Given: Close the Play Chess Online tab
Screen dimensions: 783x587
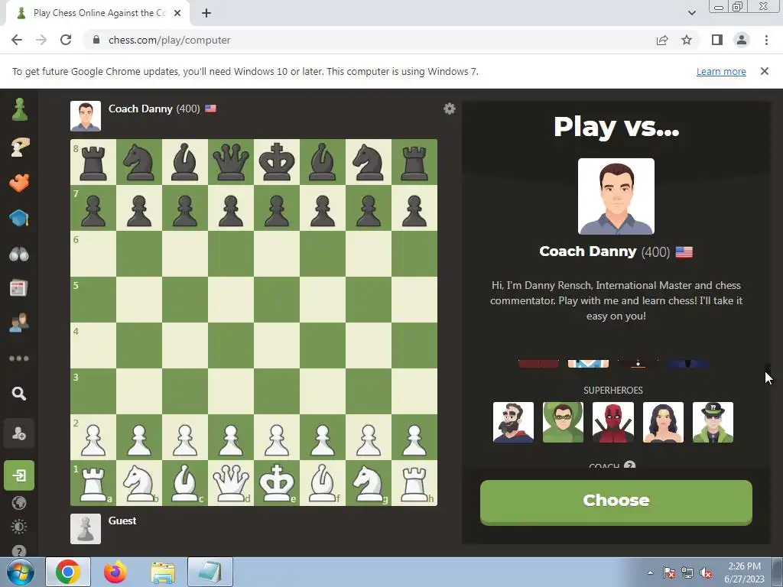Looking at the screenshot, I should (x=177, y=13).
